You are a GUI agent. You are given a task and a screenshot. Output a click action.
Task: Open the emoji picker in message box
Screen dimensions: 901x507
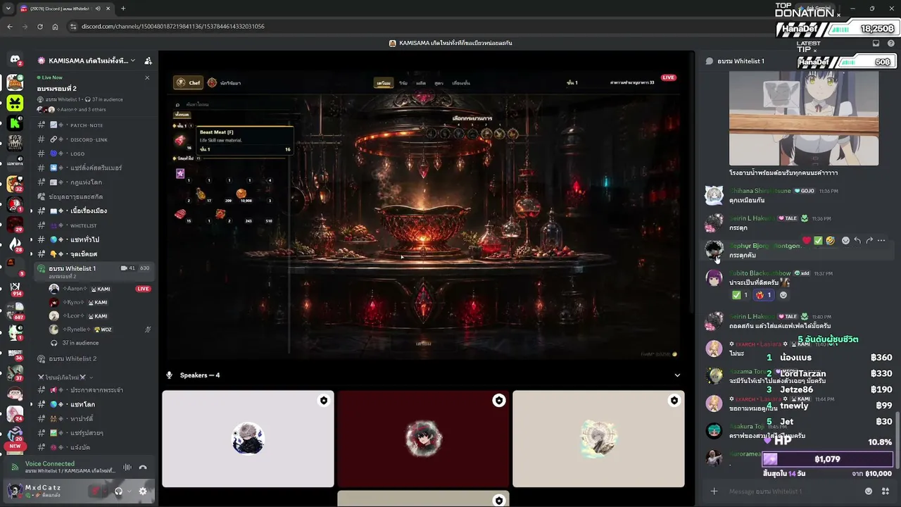[x=869, y=492]
